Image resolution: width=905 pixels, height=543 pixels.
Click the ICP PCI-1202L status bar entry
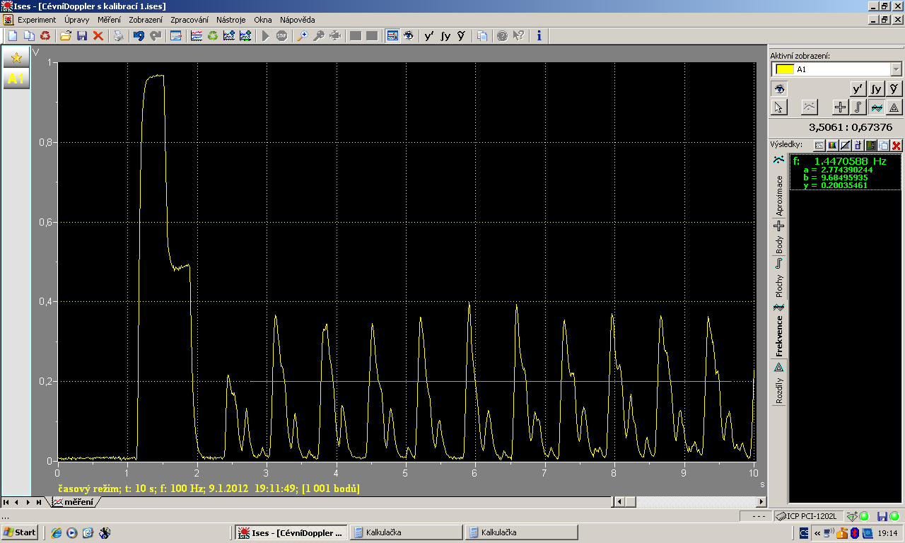point(810,516)
